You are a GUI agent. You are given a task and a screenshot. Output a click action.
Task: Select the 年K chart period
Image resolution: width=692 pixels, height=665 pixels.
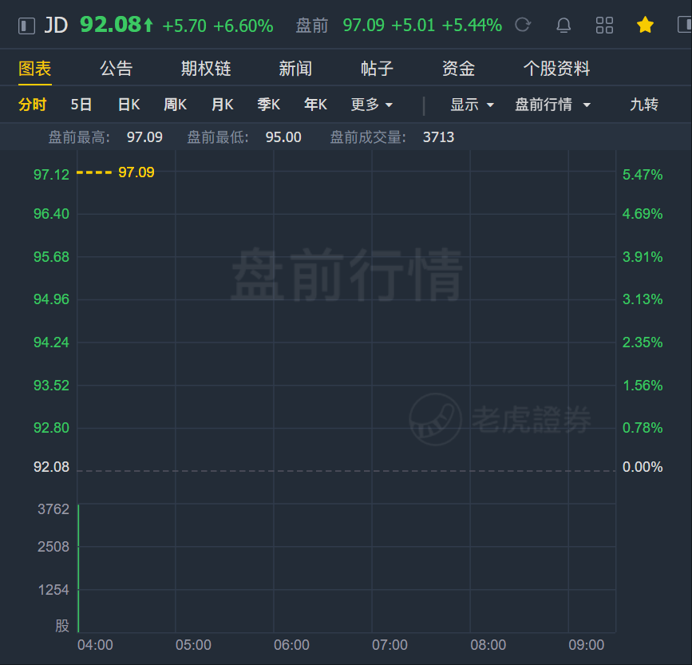(x=315, y=105)
